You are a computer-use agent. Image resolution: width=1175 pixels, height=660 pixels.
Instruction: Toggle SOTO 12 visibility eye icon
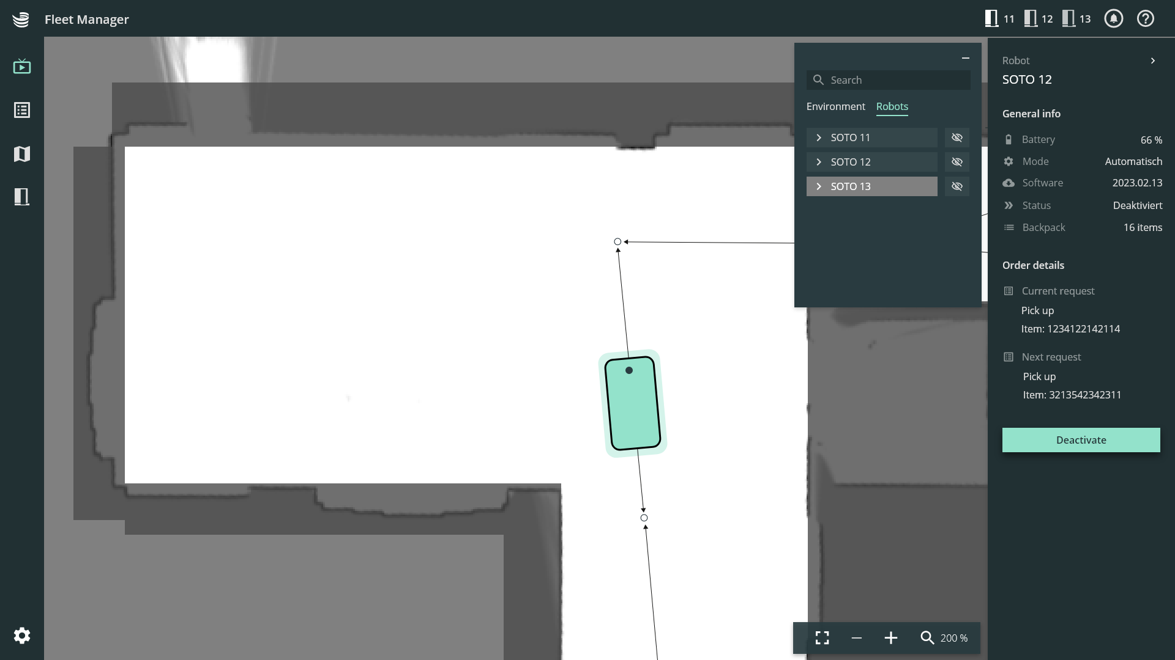click(957, 162)
